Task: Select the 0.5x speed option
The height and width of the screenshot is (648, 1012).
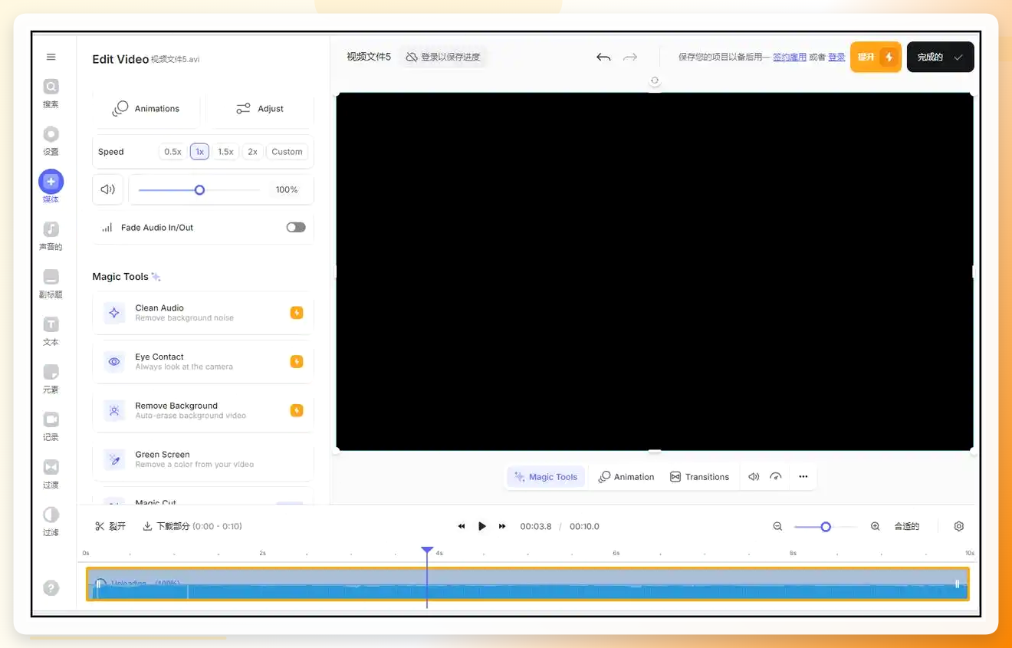Action: pos(172,152)
